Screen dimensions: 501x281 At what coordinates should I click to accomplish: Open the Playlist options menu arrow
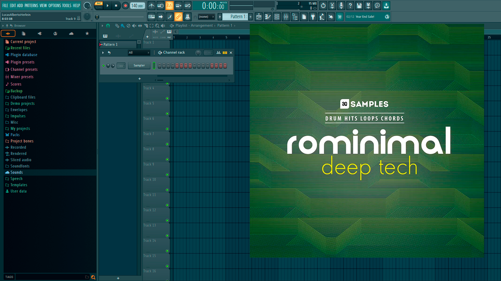click(102, 26)
